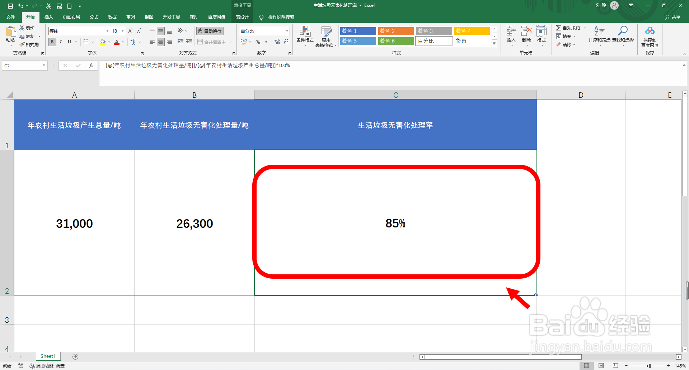Open the Data (数据) tab

112,17
